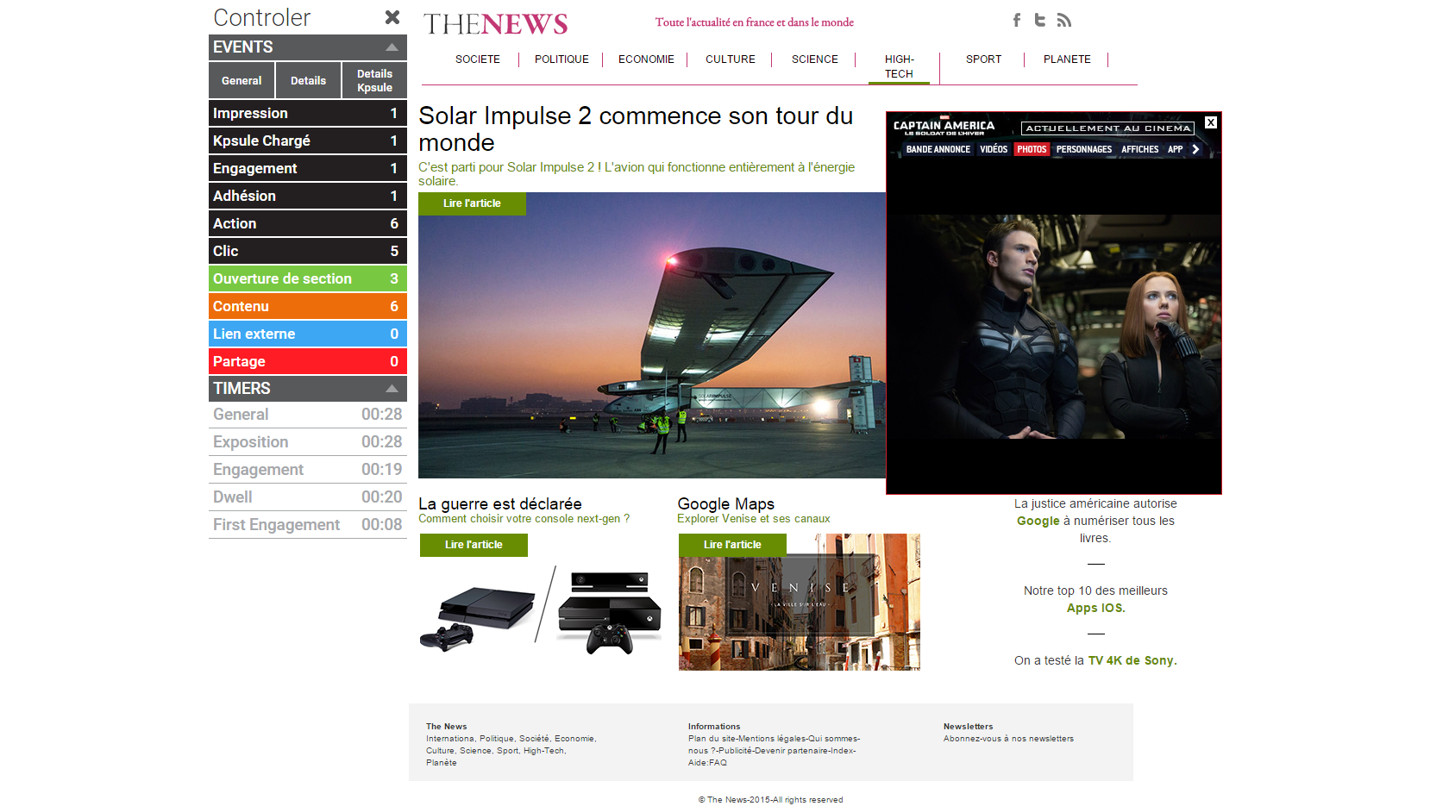1449x806 pixels.
Task: Select the General events tab
Action: click(x=241, y=81)
